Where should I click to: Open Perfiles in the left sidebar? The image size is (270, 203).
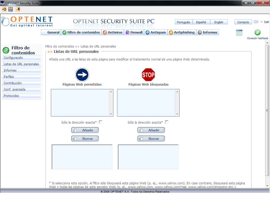(x=9, y=77)
